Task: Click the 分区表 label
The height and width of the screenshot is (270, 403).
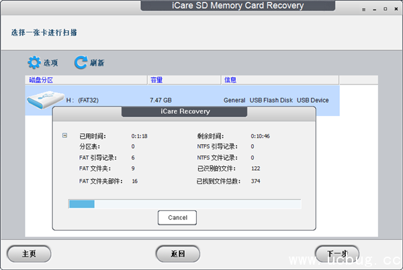Action: click(x=89, y=147)
